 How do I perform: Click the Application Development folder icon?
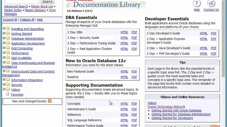tap(8, 43)
